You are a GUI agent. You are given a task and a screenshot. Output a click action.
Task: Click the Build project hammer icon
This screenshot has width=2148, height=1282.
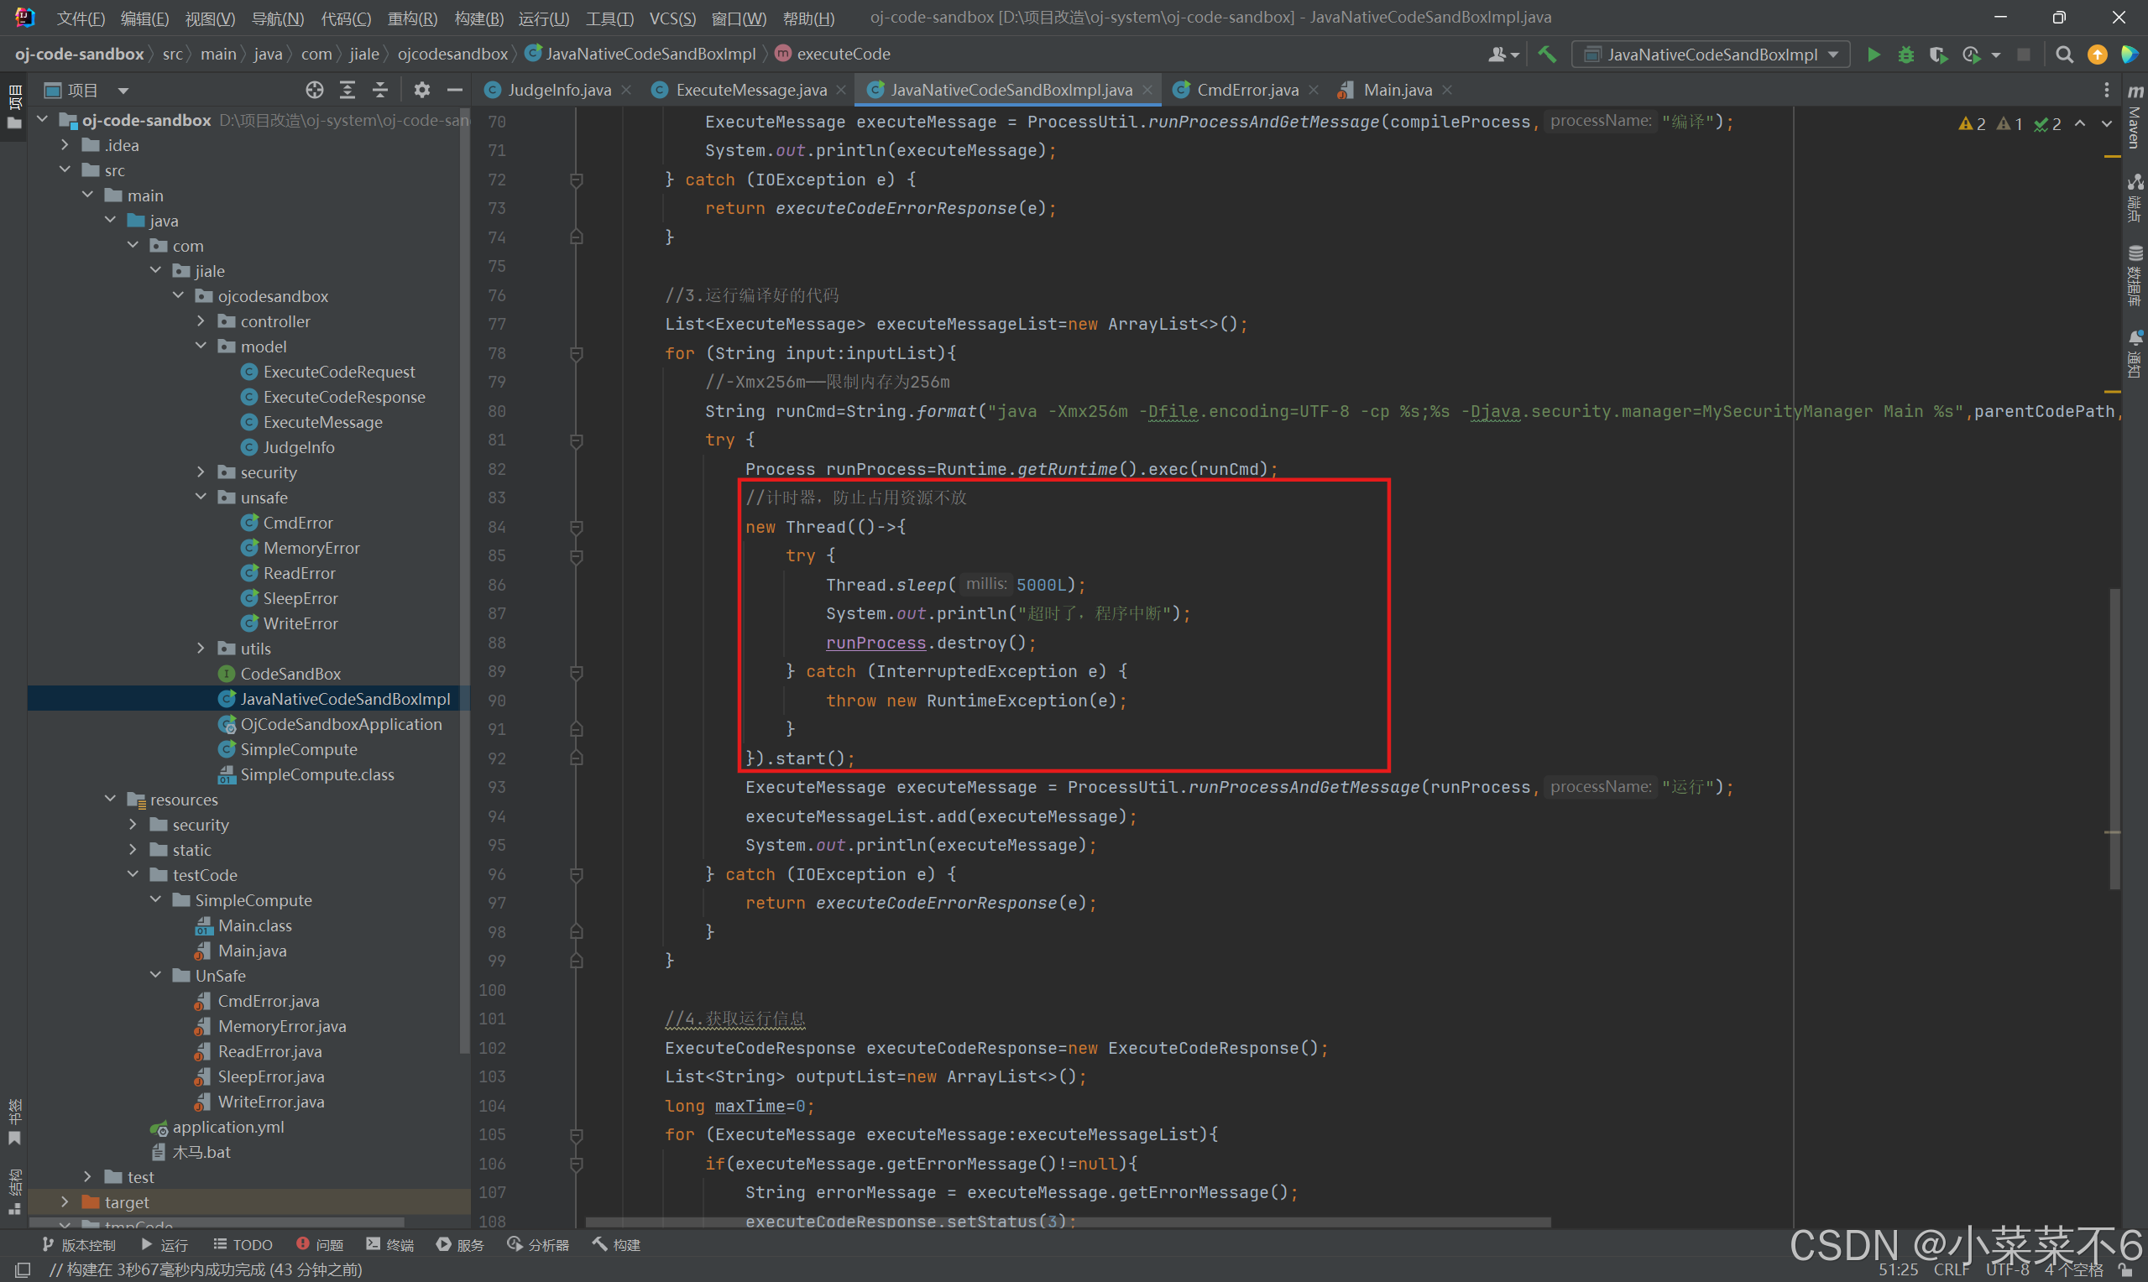tap(1547, 55)
